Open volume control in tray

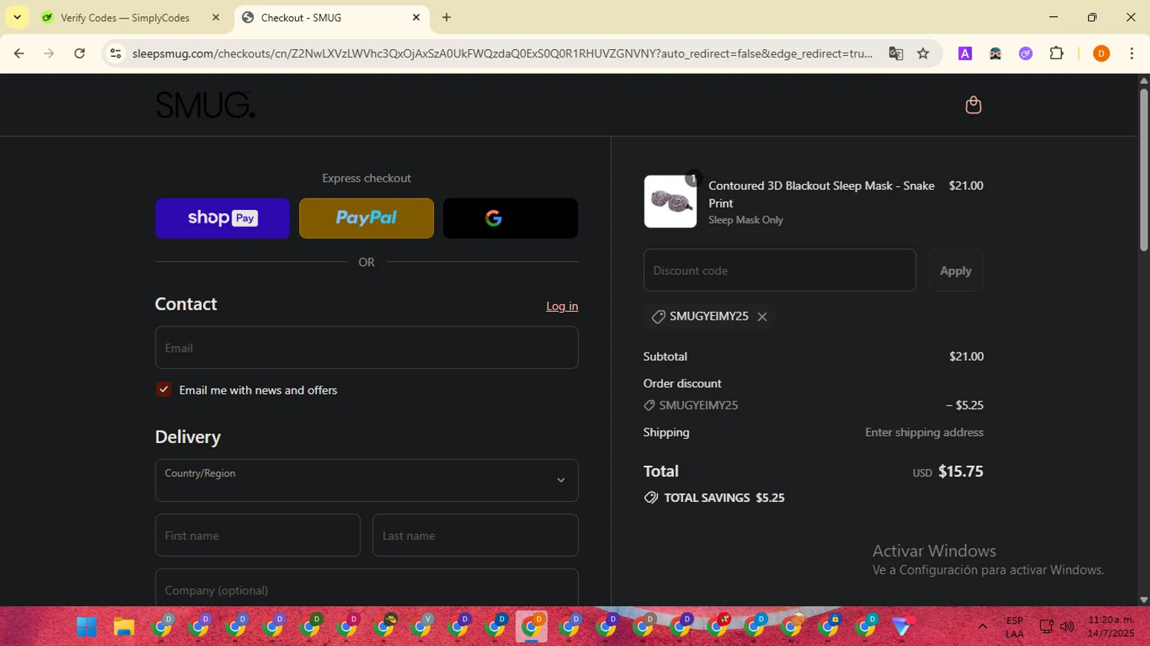click(1066, 627)
